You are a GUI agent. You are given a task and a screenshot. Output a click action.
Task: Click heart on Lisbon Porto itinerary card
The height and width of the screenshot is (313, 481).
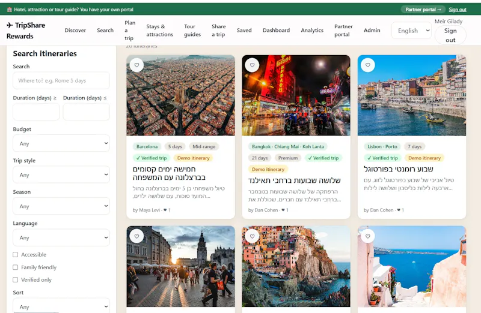368,65
